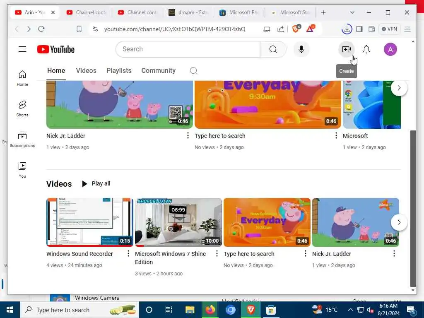
Task: Click the VPN button
Action: coord(389,29)
